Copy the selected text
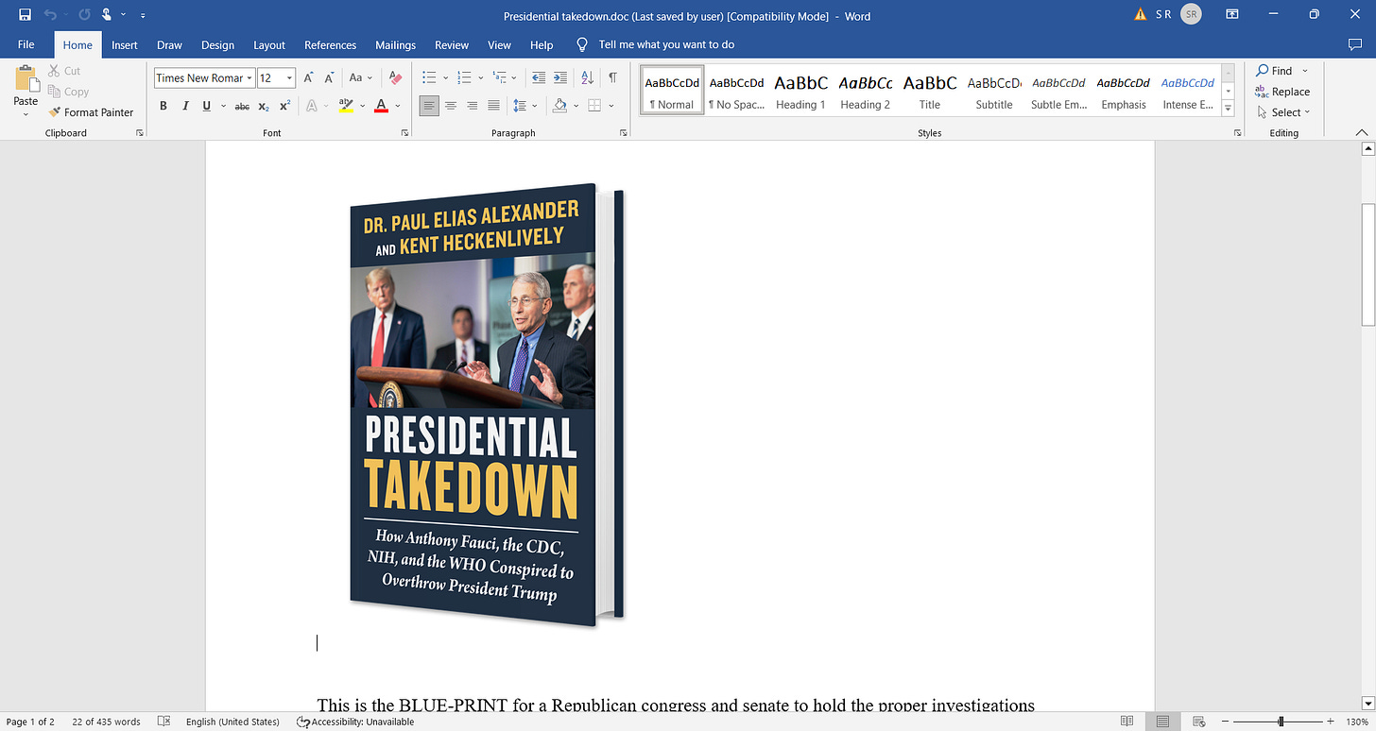Screen dimensions: 1376x731 coord(68,92)
